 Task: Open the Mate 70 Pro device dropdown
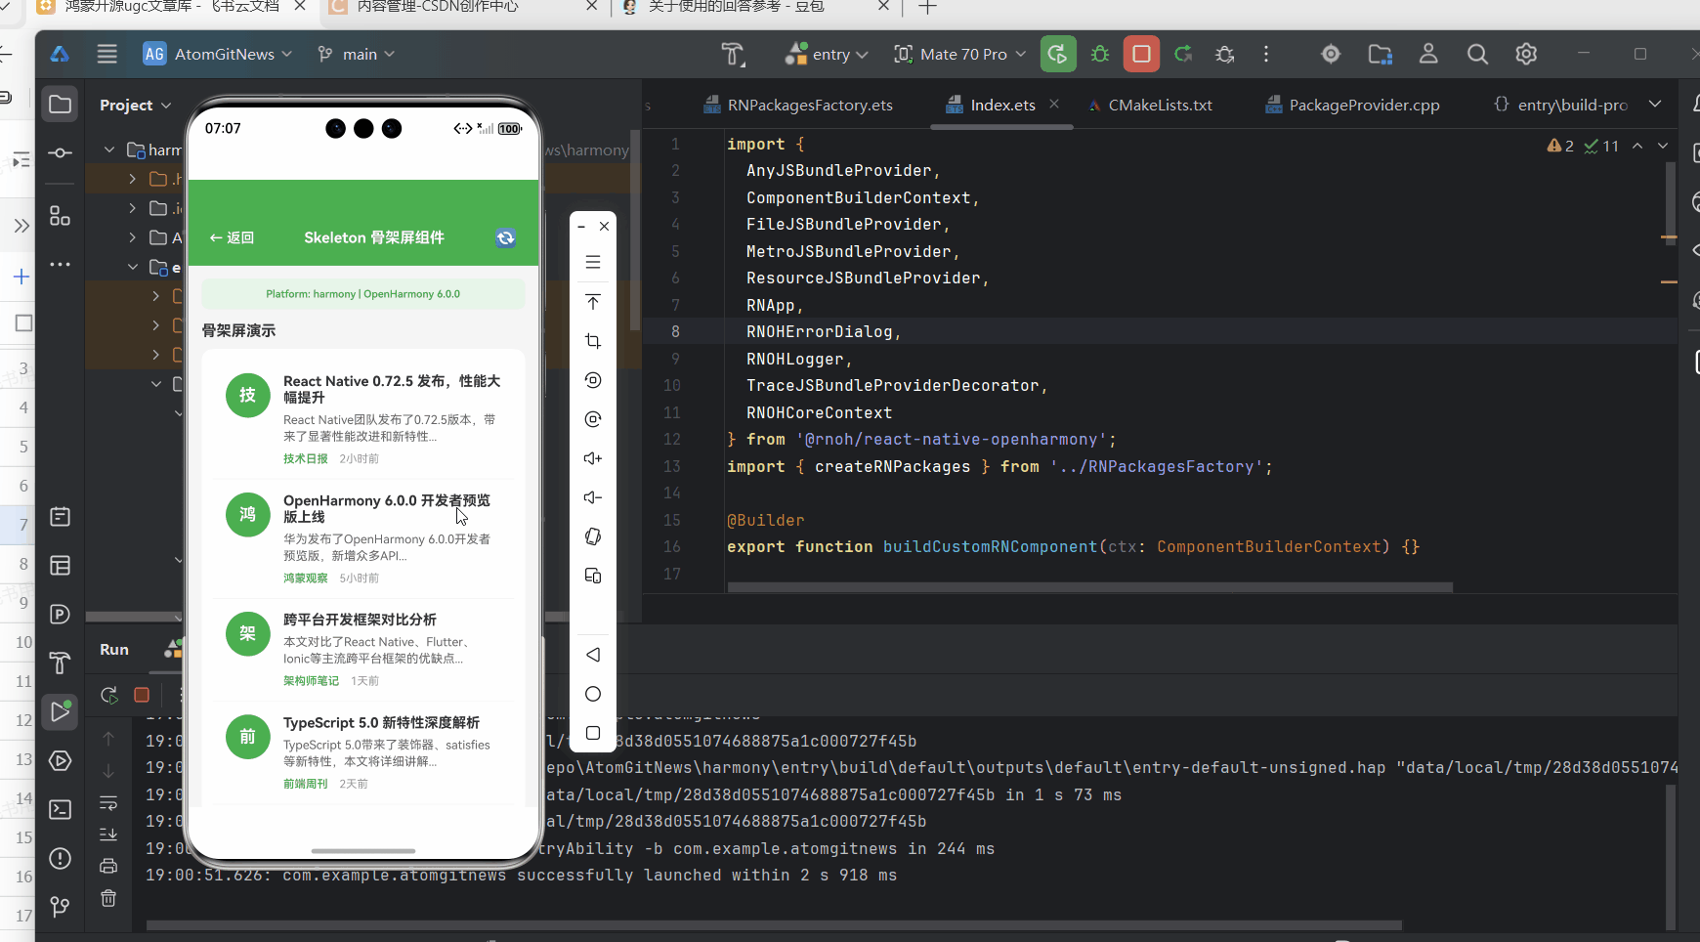coord(959,54)
